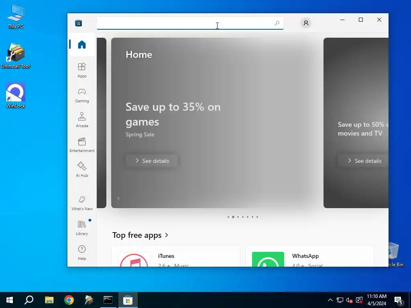
Task: Click the partially visible previous banner
Action: [x=102, y=123]
